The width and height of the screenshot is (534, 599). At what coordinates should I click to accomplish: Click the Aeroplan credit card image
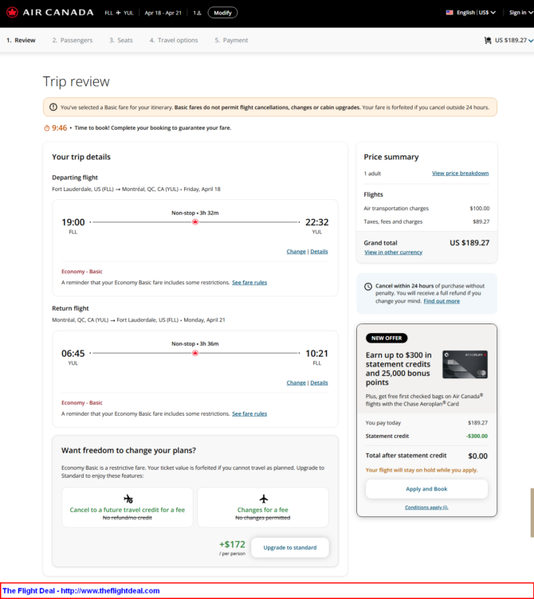coord(465,365)
